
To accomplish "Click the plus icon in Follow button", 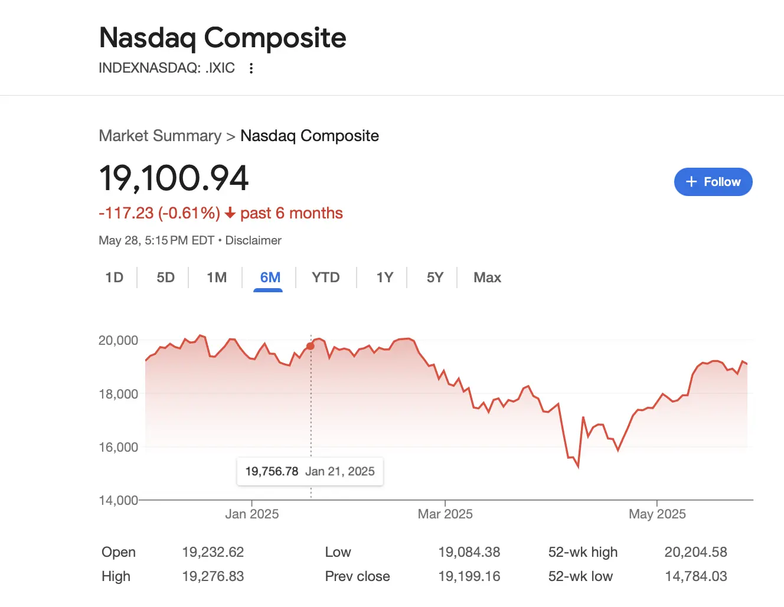I will [x=691, y=182].
